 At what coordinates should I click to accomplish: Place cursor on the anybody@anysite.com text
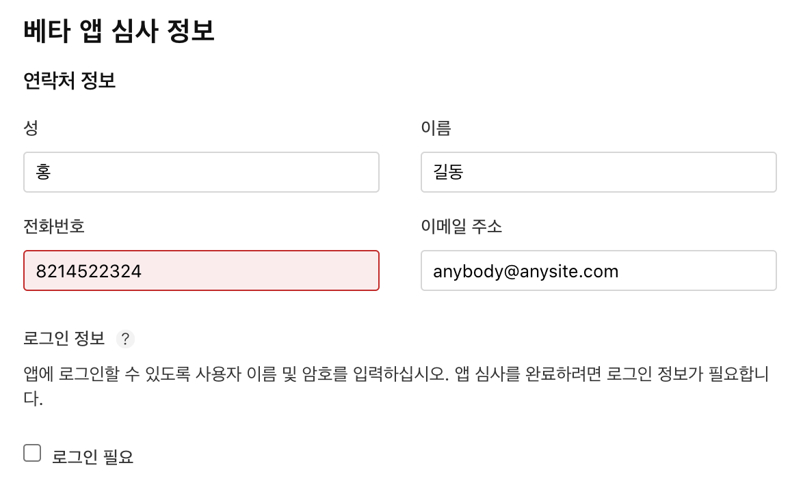tap(525, 271)
